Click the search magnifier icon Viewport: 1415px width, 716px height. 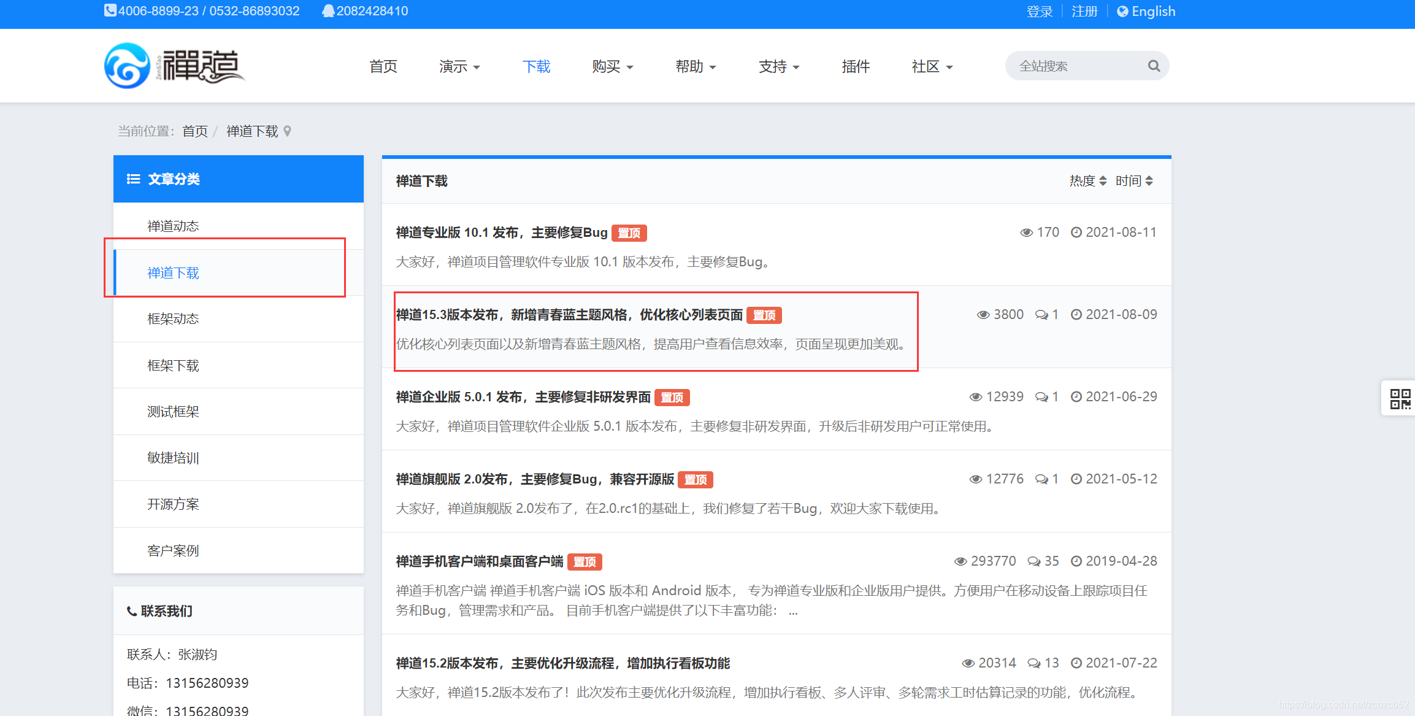point(1153,66)
